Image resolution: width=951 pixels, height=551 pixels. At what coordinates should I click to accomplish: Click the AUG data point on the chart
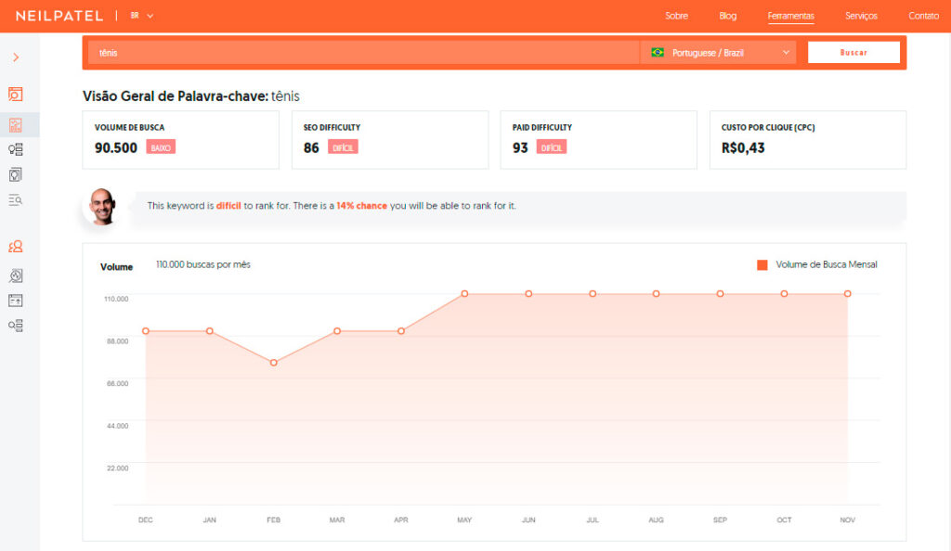point(657,294)
